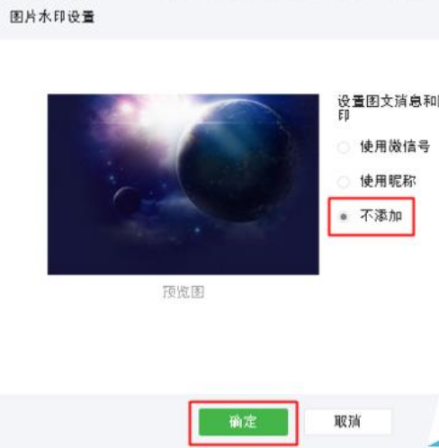439x448 pixels.
Task: Cancel the dialog via 取消 button
Action: coord(348,422)
